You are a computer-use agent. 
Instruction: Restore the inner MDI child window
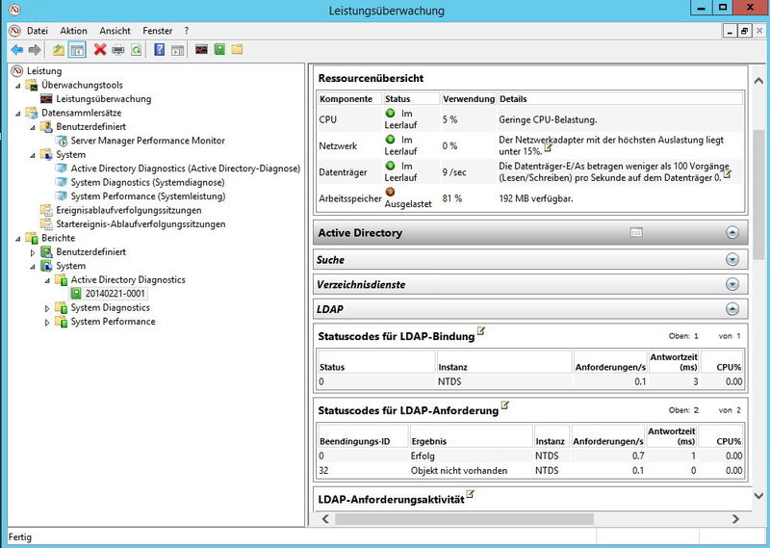(744, 31)
